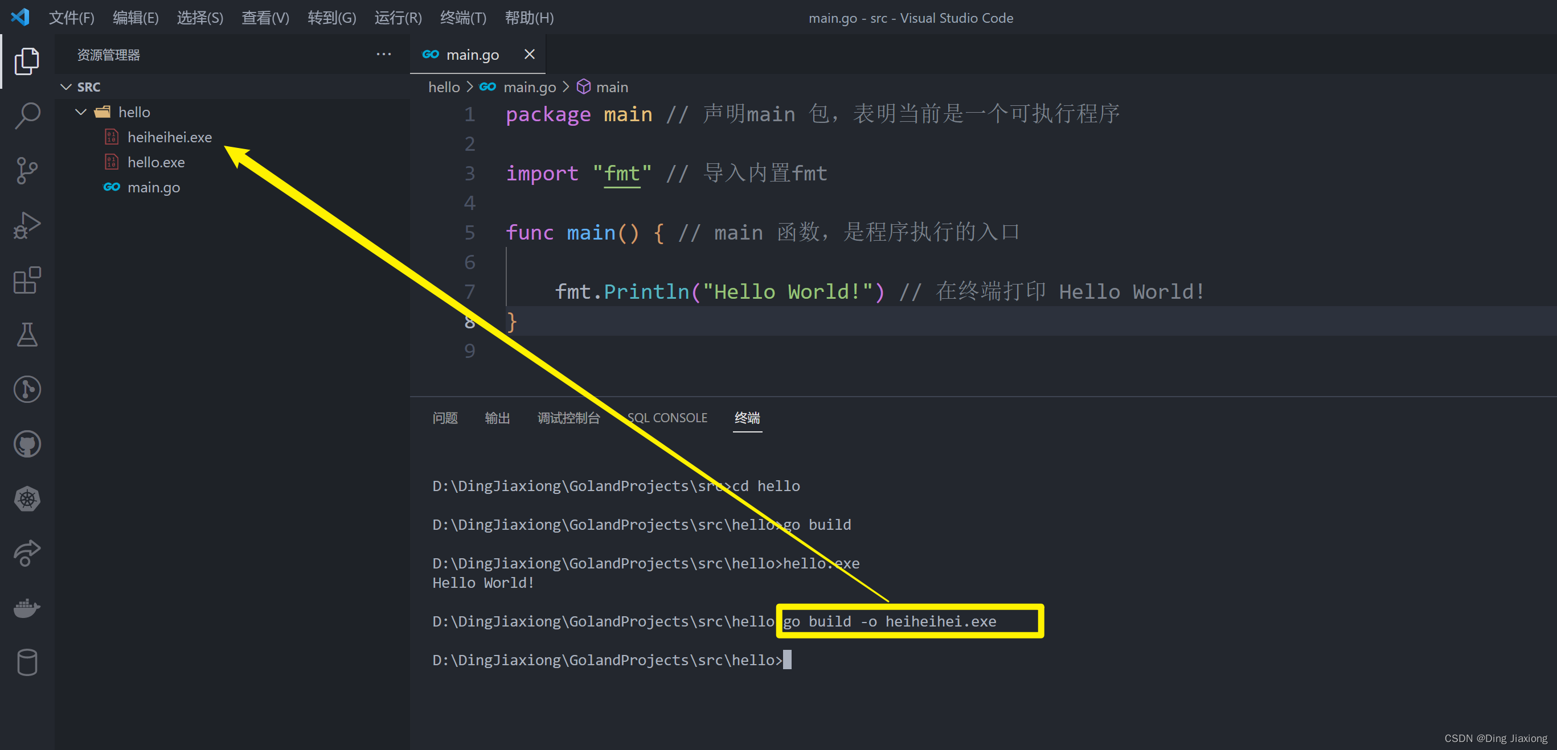Click the Go icon beside main.go in tree

coord(112,187)
